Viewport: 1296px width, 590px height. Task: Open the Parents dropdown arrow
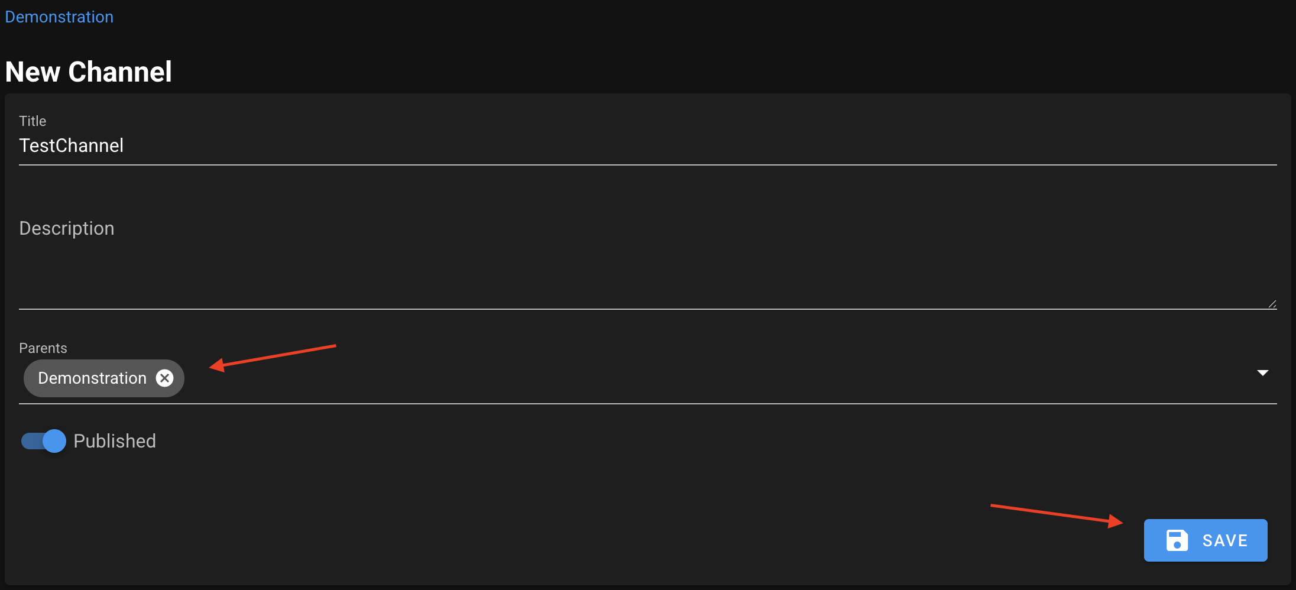tap(1262, 373)
